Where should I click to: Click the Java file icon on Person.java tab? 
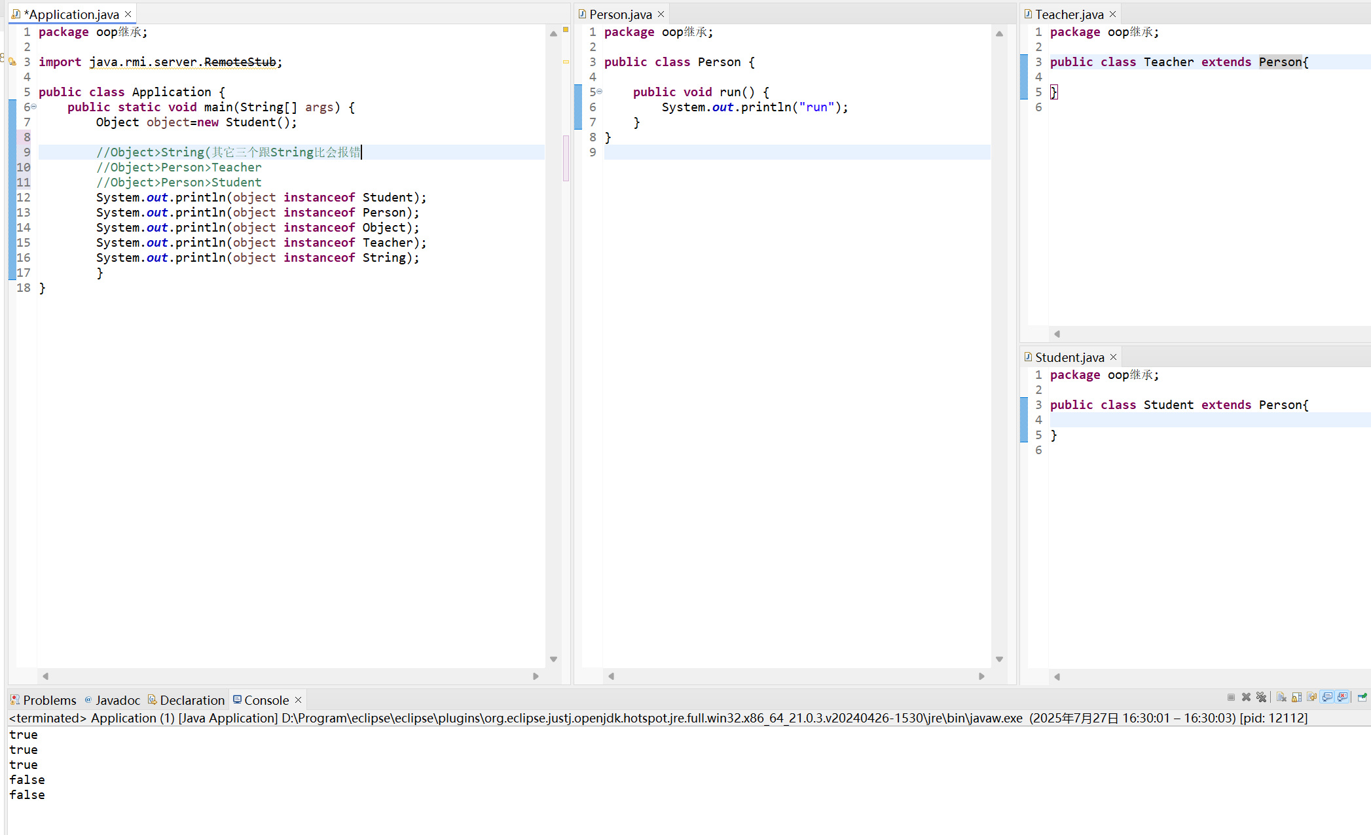tap(582, 14)
